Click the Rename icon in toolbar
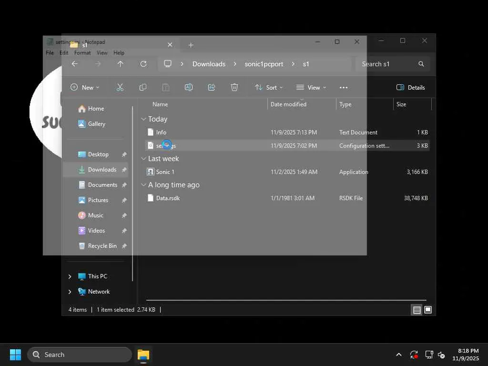The width and height of the screenshot is (488, 366). click(x=189, y=88)
